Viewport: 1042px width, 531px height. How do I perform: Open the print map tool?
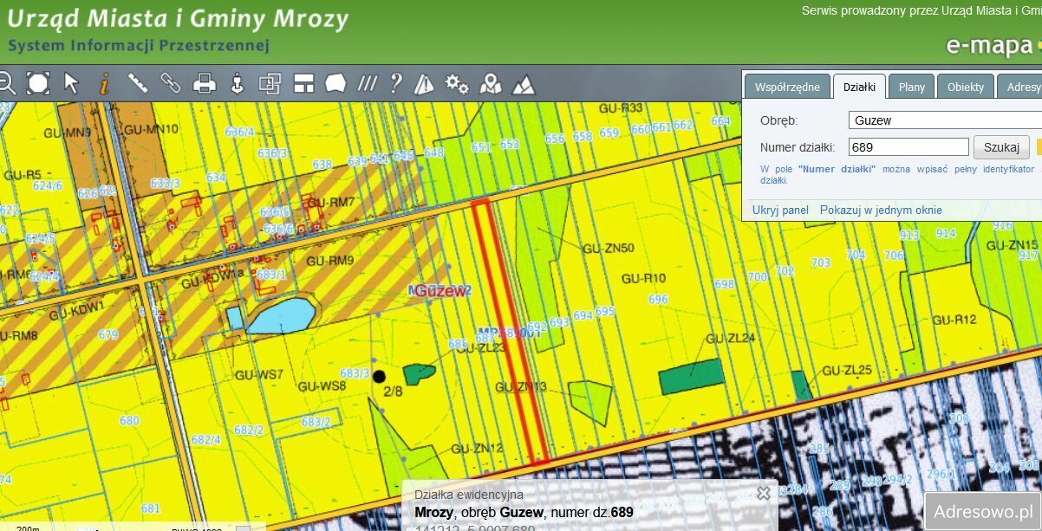[x=204, y=83]
